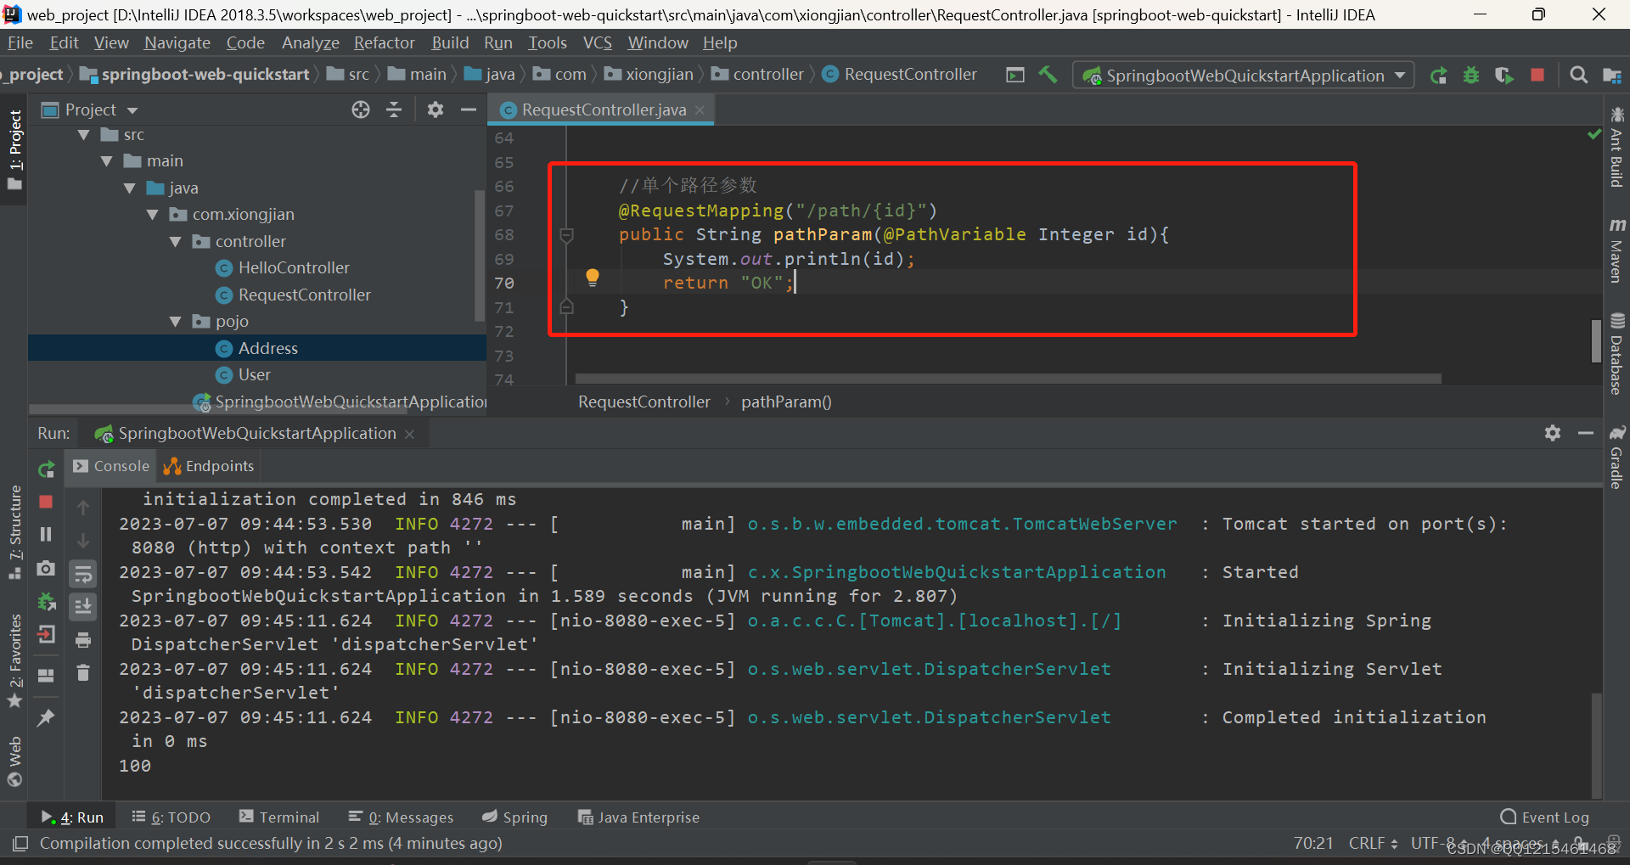Click the Exit icon in Run sidebar
Image resolution: width=1630 pixels, height=865 pixels.
pyautogui.click(x=46, y=634)
